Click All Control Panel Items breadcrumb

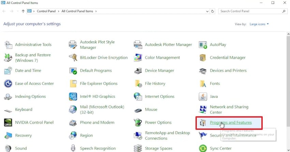pos(77,11)
